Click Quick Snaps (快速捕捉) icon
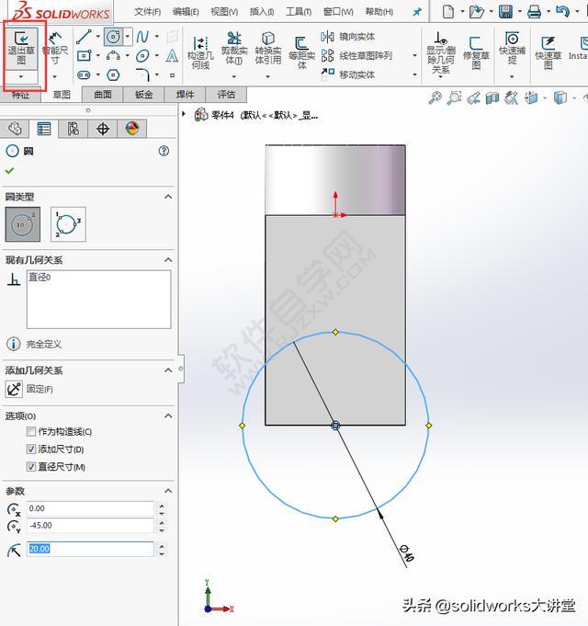The height and width of the screenshot is (626, 588). tap(512, 48)
